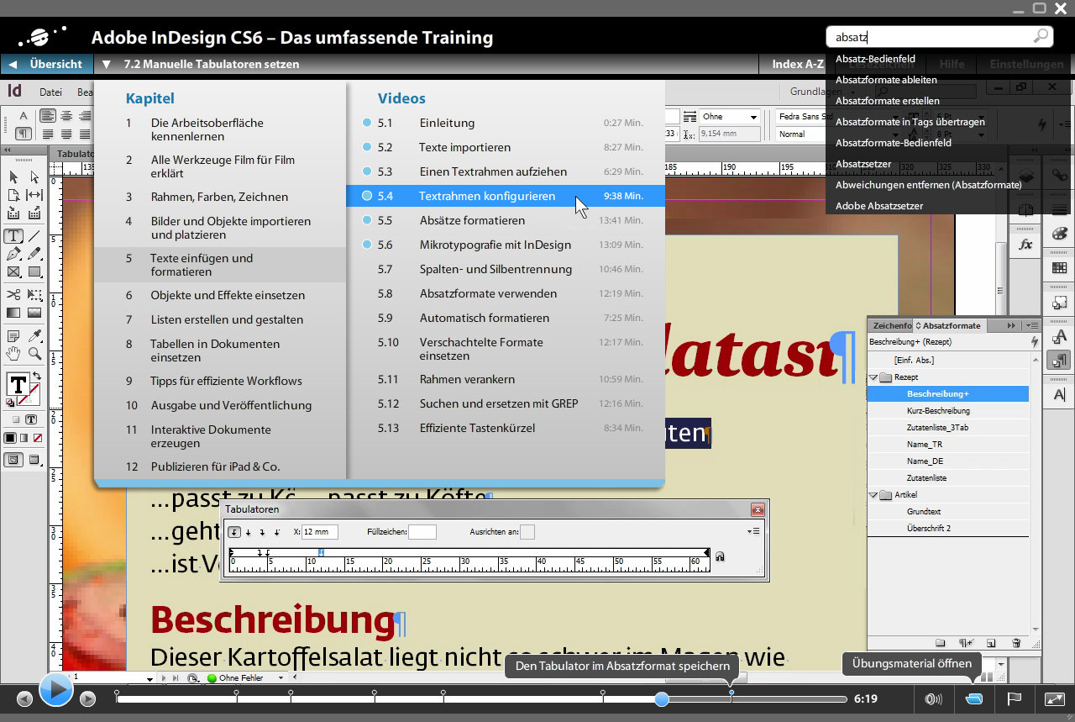
Task: Toggle the volume speaker button
Action: [933, 698]
